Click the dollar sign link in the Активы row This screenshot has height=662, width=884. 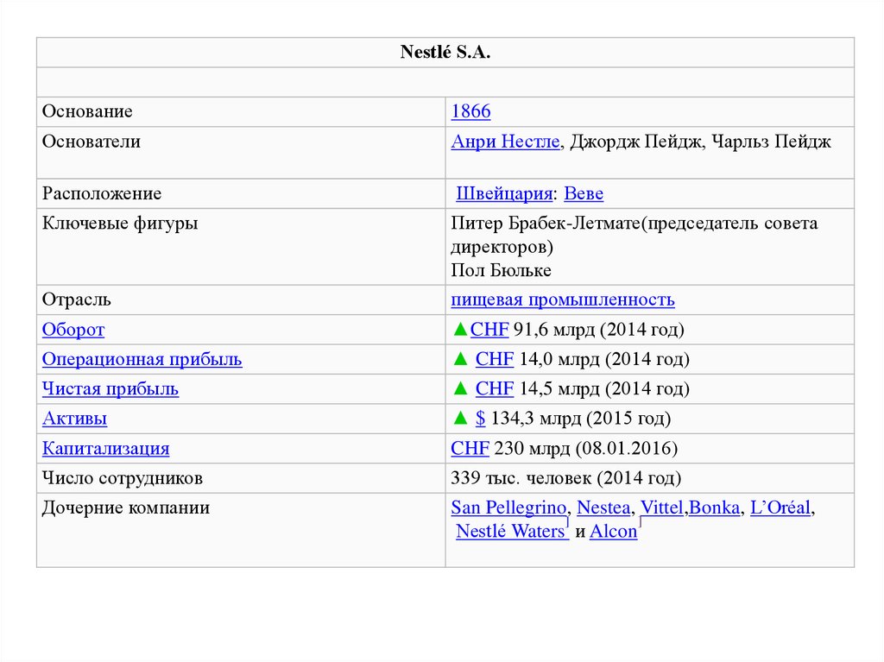(x=480, y=419)
